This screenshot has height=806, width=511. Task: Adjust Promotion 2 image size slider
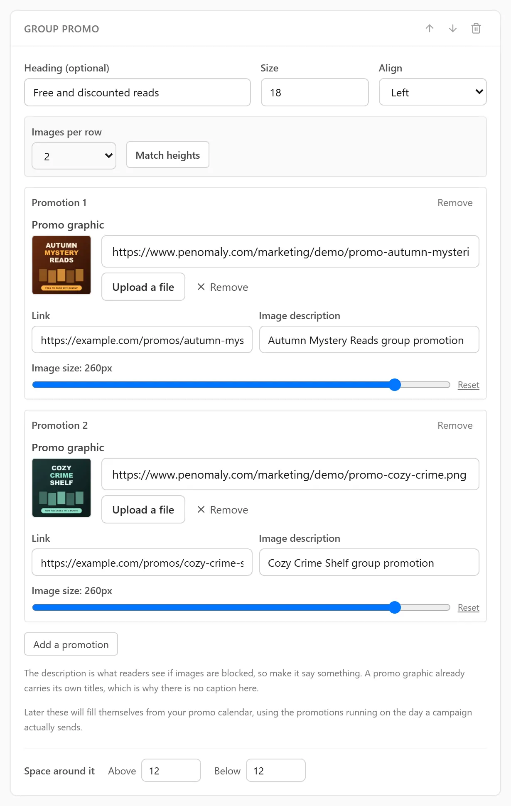click(x=241, y=607)
